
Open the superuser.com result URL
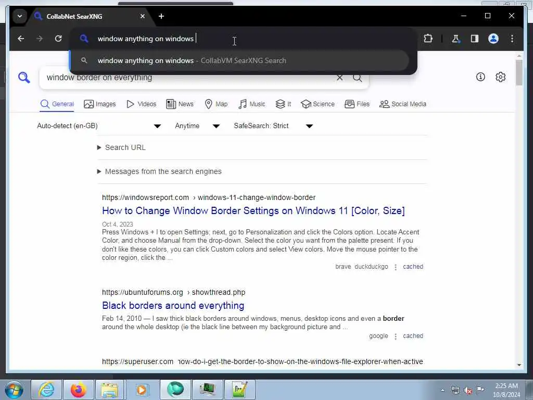coord(262,361)
